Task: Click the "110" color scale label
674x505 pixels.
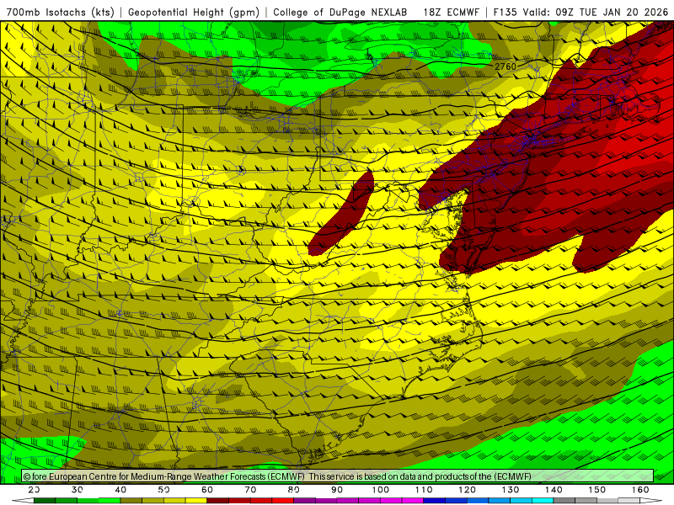Action: pyautogui.click(x=424, y=490)
